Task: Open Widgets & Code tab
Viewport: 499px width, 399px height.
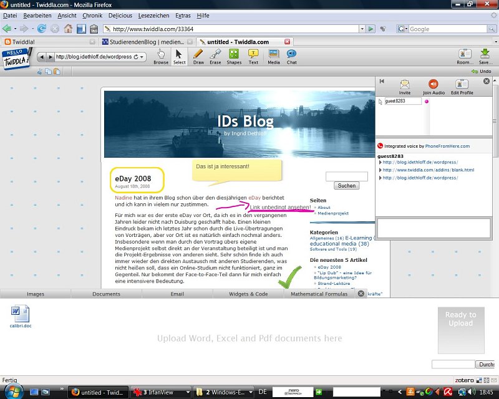Action: 248,294
